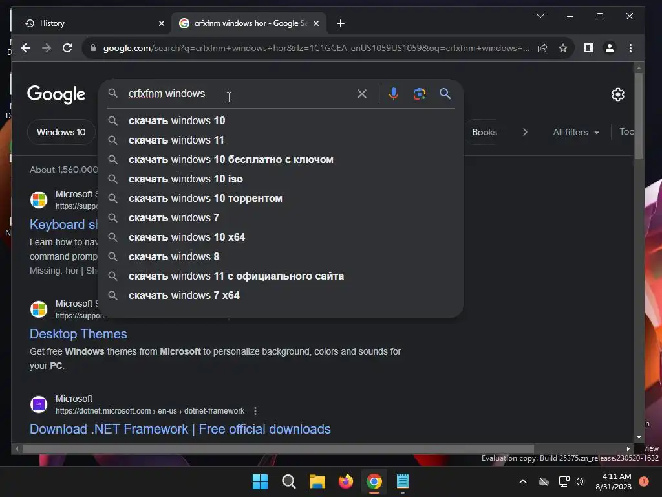Open notification bell in taskbar
Image resolution: width=662 pixels, height=497 pixels.
coord(644,481)
